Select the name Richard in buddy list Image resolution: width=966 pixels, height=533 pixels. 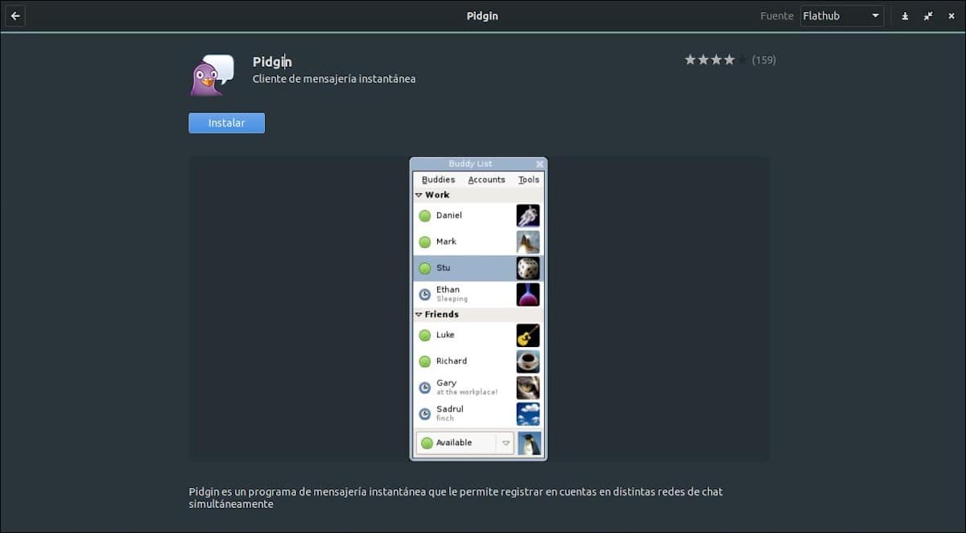point(452,362)
